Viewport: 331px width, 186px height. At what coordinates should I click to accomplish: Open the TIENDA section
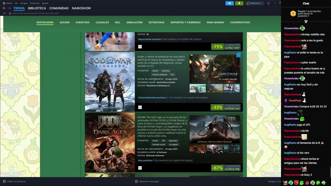click(x=19, y=8)
